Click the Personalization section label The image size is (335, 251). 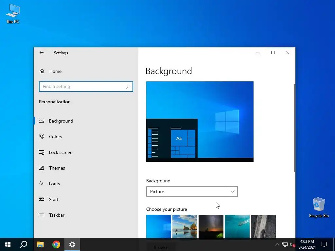point(55,102)
